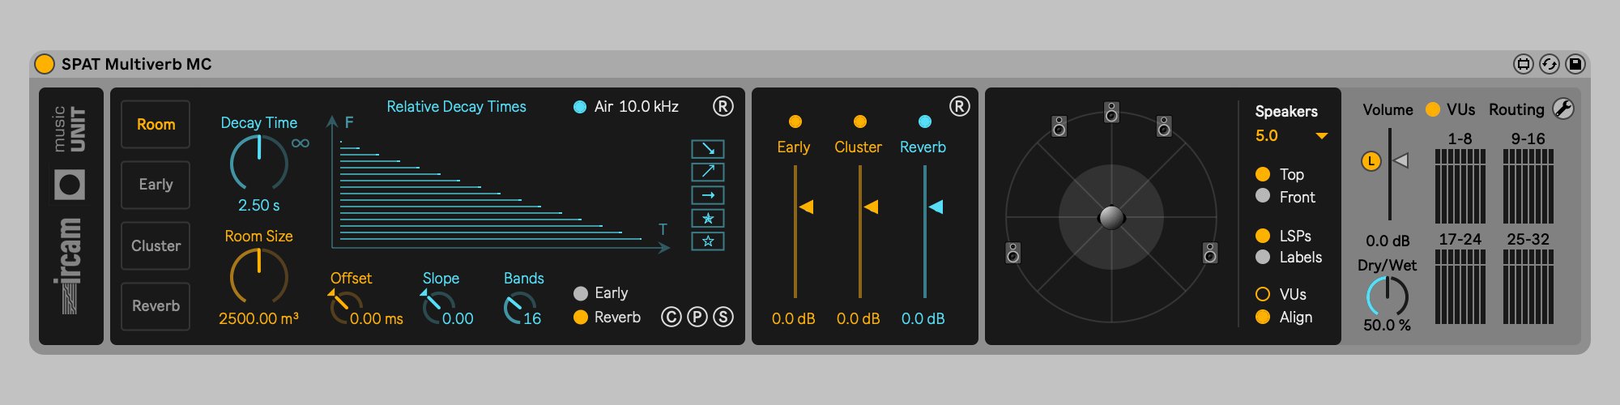Switch to the Early tab
Viewport: 1620px width, 405px height.
click(156, 185)
